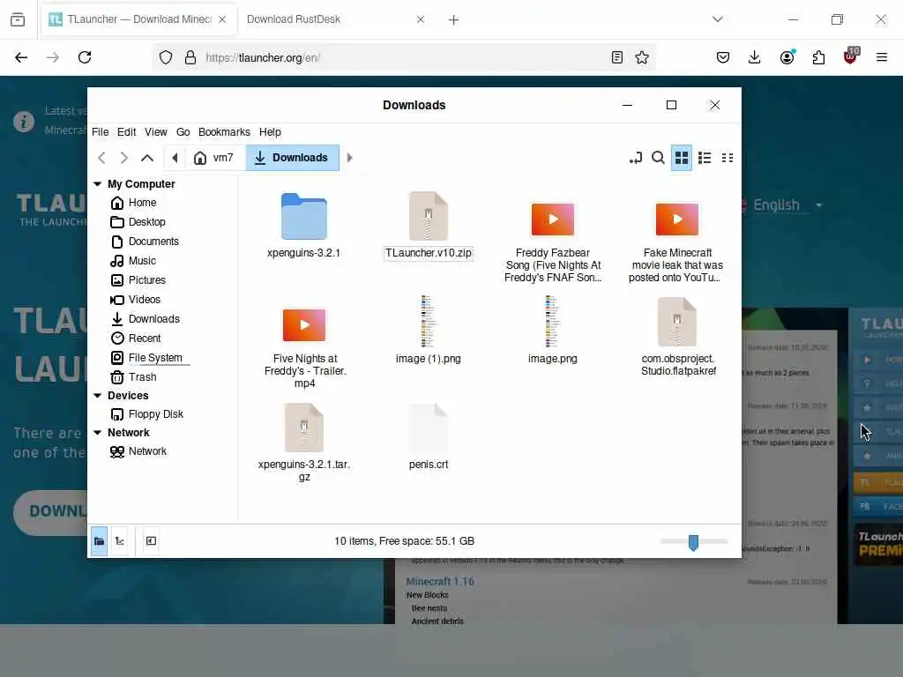This screenshot has height=677, width=903.
Task: Open the browser hamburger menu
Action: coord(881,57)
